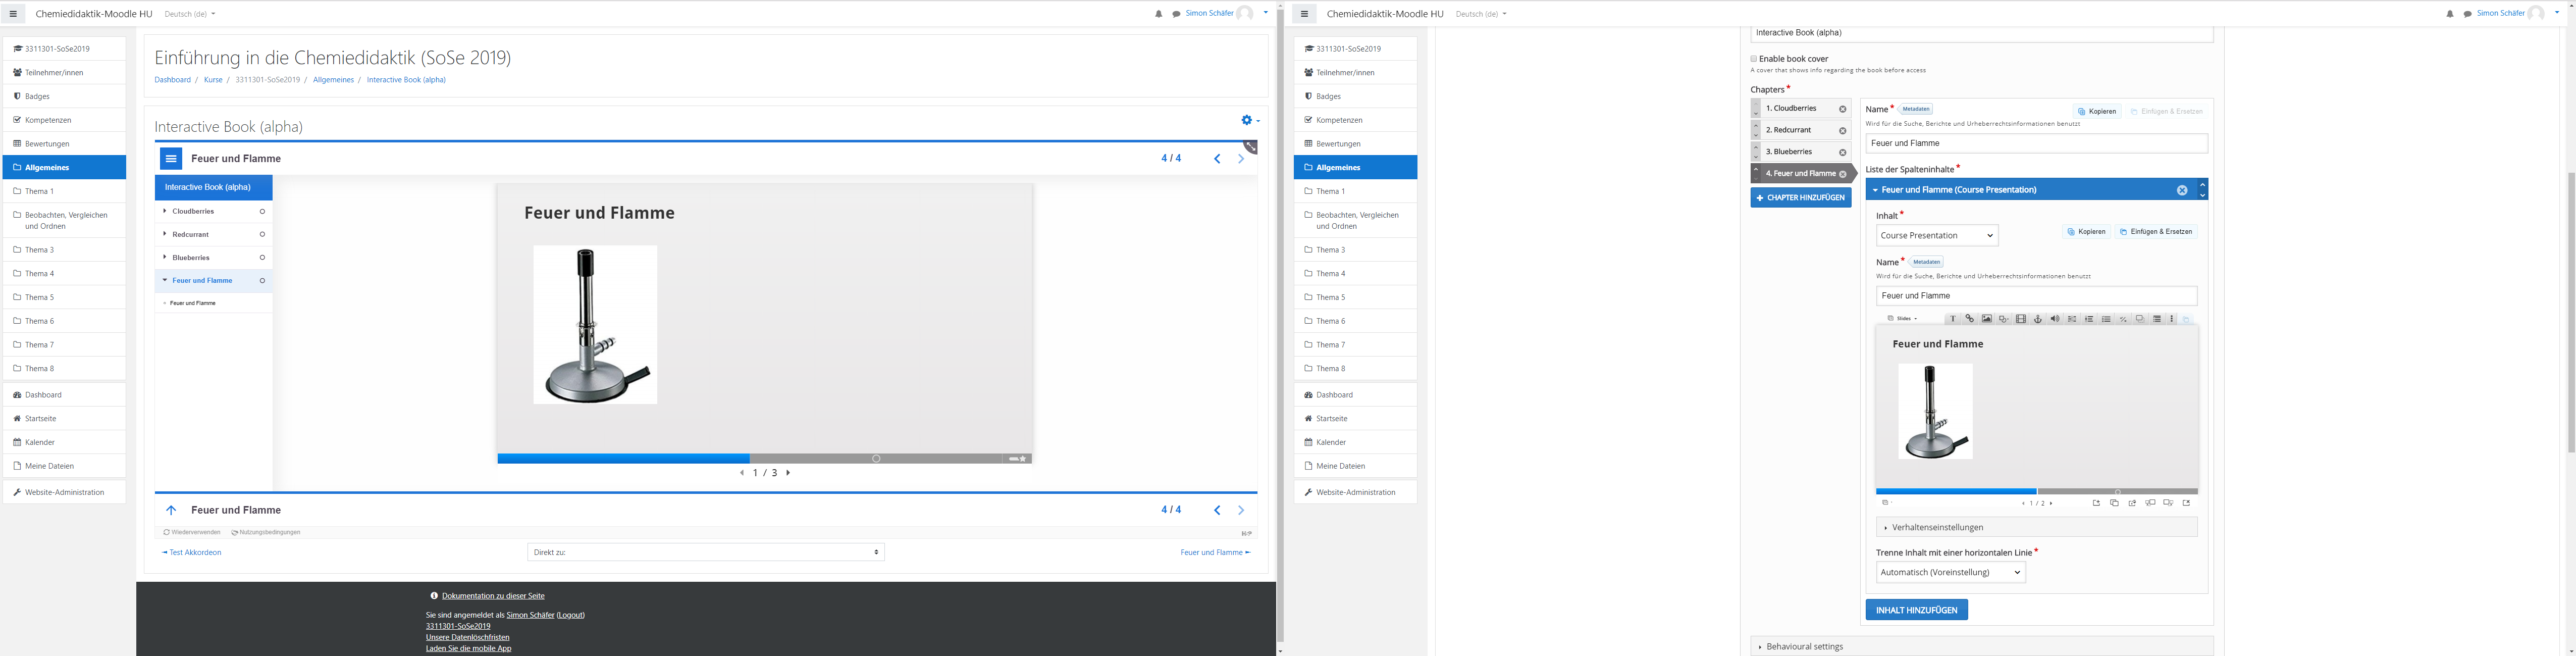Viewport: 2576px width, 656px height.
Task: Insert Image using editor toolbar icon
Action: [x=1986, y=319]
